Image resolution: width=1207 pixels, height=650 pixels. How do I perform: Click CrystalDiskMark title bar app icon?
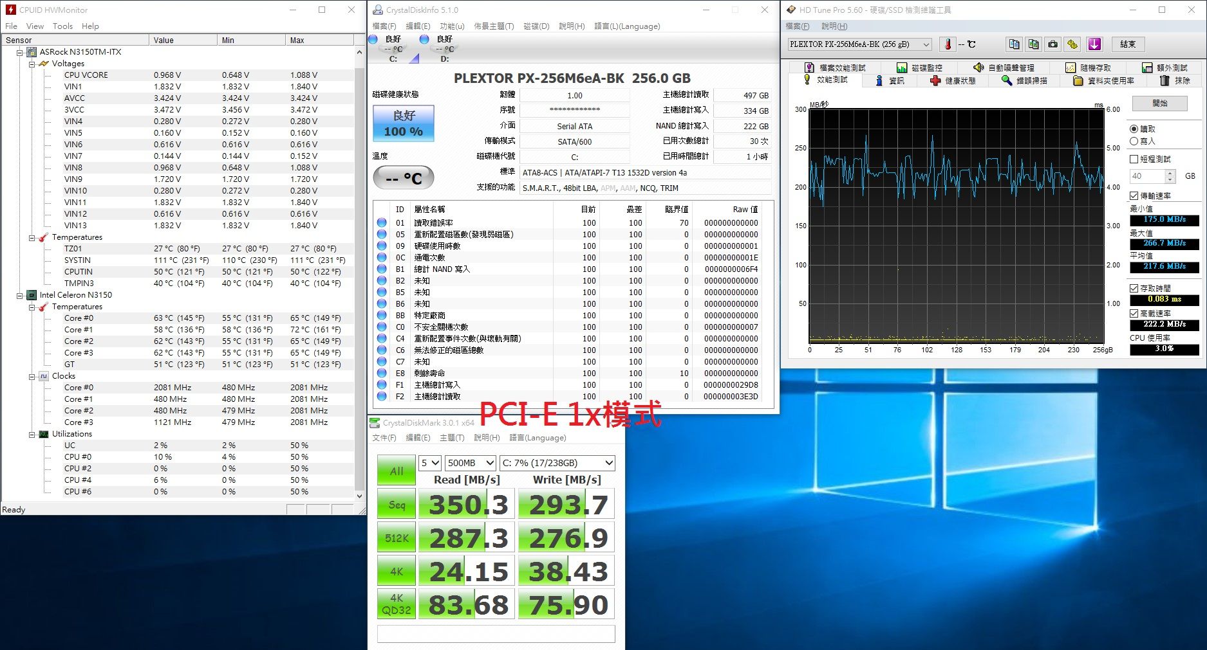coord(375,422)
